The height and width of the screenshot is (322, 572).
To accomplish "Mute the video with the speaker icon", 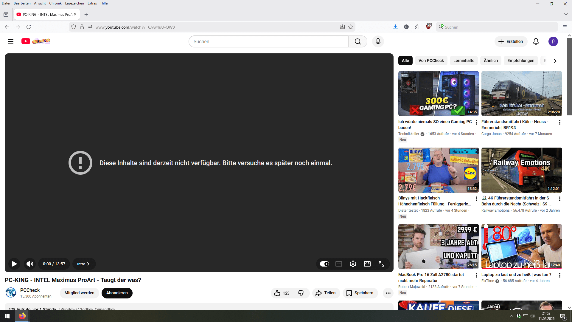I will pos(29,264).
